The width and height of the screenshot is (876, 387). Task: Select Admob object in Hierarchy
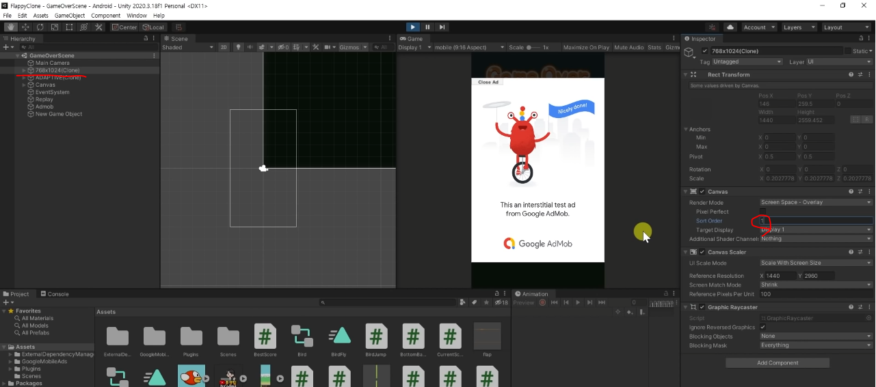44,106
